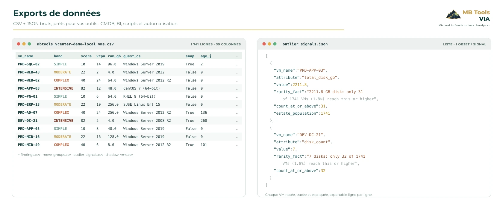Click the 128.0 ram_gb value
Image resolution: width=503 pixels, height=209 pixels.
113,137
